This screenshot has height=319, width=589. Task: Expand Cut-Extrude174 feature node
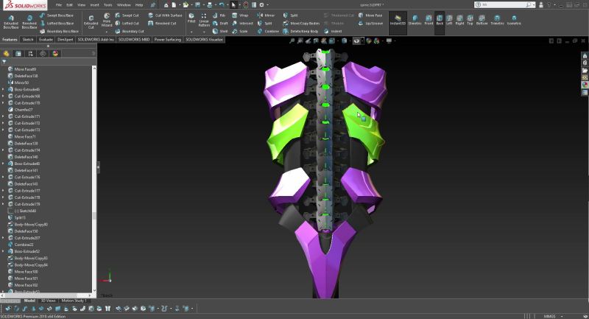point(4,150)
